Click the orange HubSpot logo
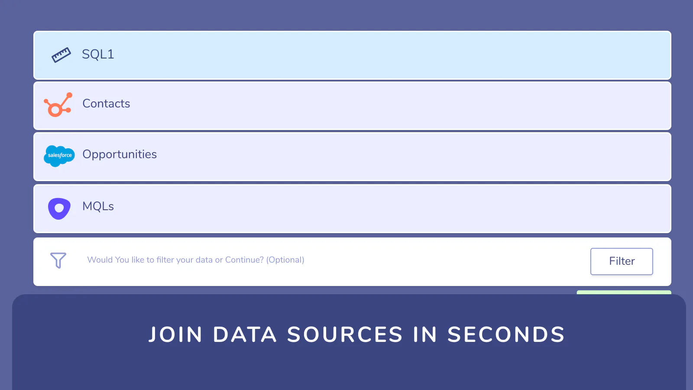Screen dimensions: 693x390 [x=58, y=105]
